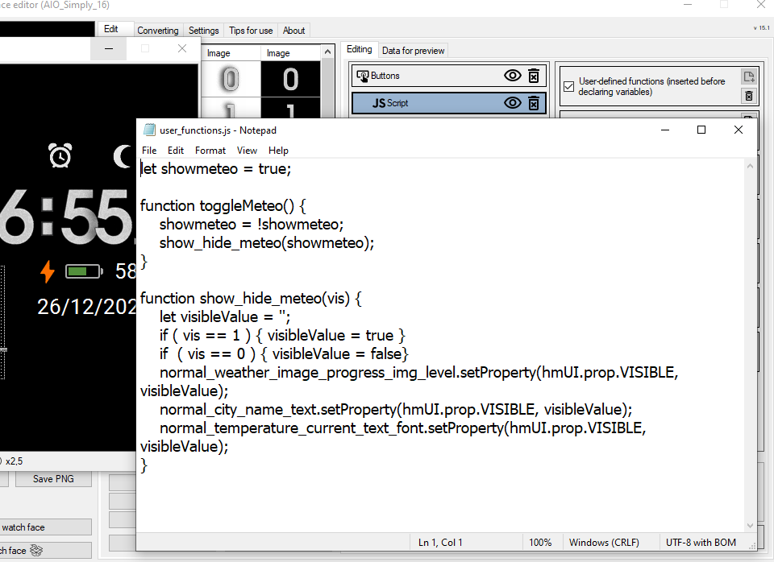Screen dimensions: 774x562
Task: Switch to the Editing tab
Action: (x=360, y=49)
